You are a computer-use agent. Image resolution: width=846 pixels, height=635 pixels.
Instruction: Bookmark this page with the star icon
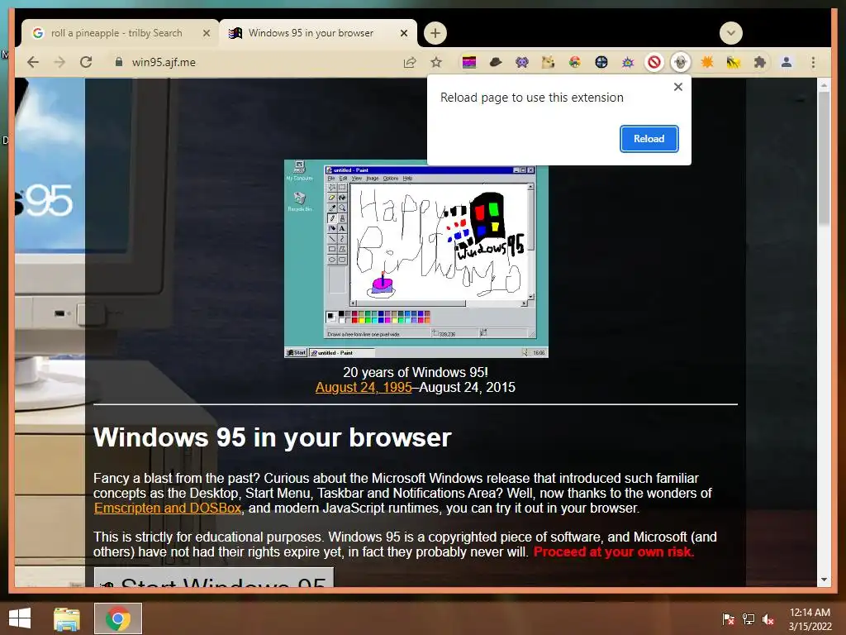coord(436,62)
